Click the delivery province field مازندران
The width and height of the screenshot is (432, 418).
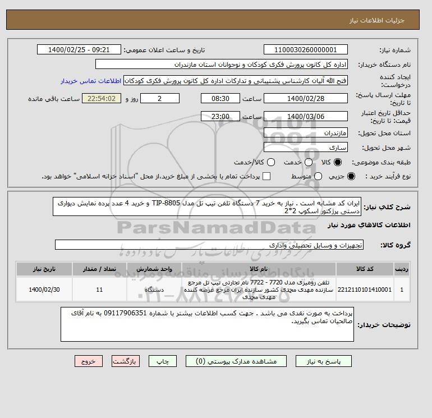pos(306,133)
